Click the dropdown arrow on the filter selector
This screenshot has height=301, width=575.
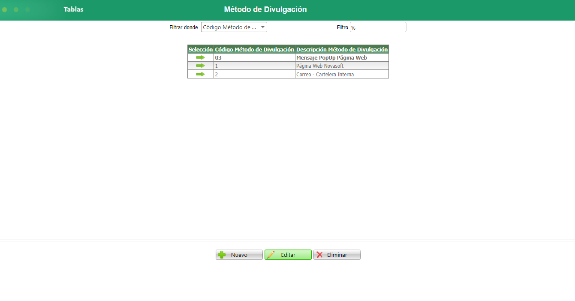(x=262, y=27)
